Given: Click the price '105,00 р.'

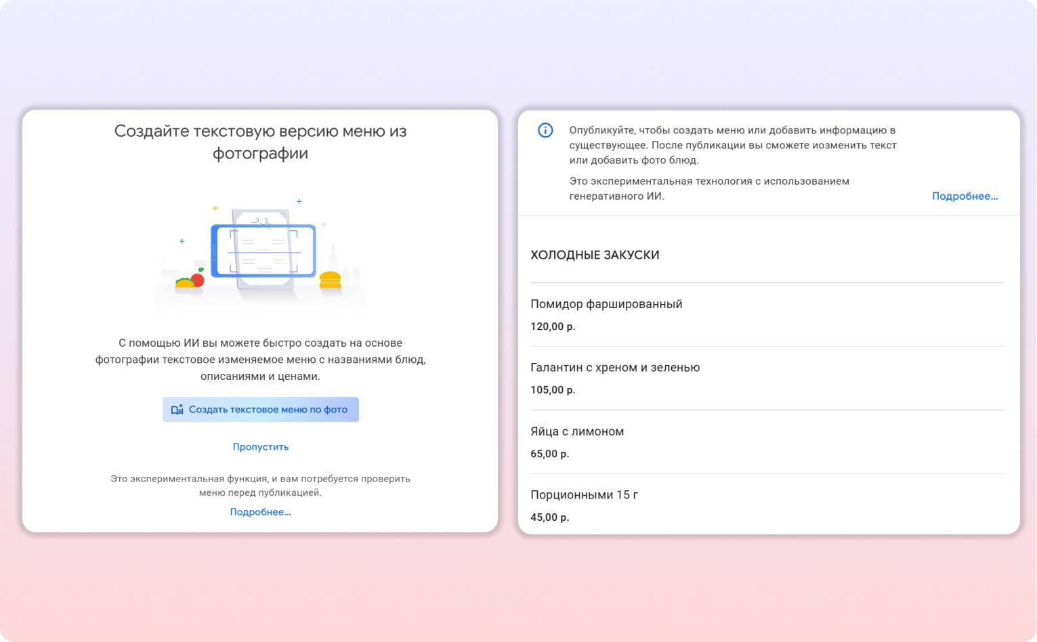Looking at the screenshot, I should click(x=553, y=390).
